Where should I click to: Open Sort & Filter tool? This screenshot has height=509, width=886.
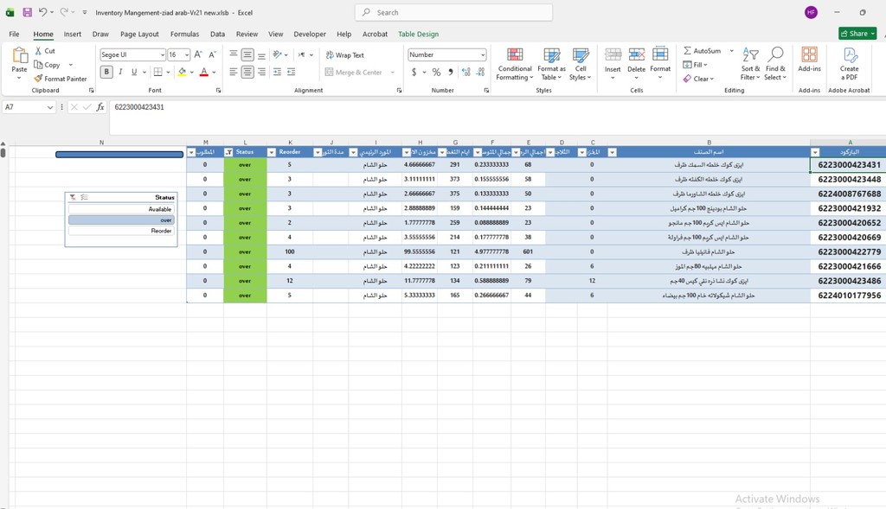pyautogui.click(x=750, y=64)
